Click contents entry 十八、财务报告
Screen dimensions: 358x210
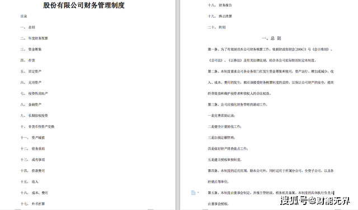coord(220,5)
